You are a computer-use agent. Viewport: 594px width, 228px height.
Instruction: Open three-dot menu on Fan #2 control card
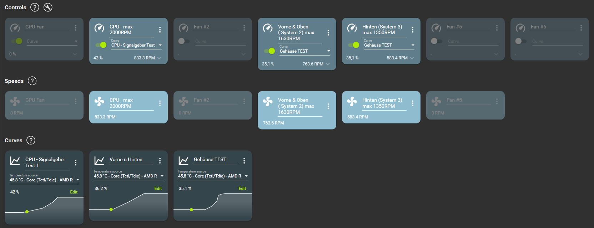(x=244, y=28)
